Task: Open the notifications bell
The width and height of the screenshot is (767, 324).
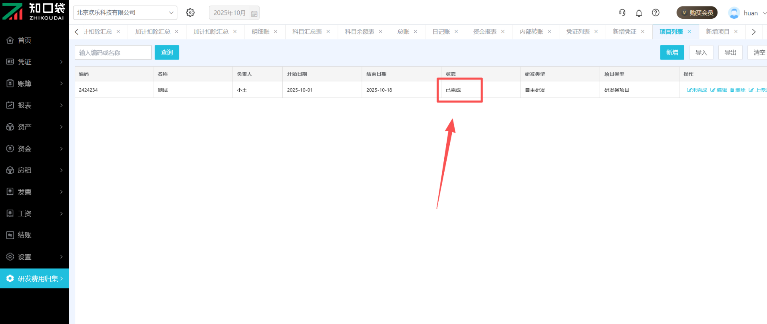Action: [x=639, y=13]
